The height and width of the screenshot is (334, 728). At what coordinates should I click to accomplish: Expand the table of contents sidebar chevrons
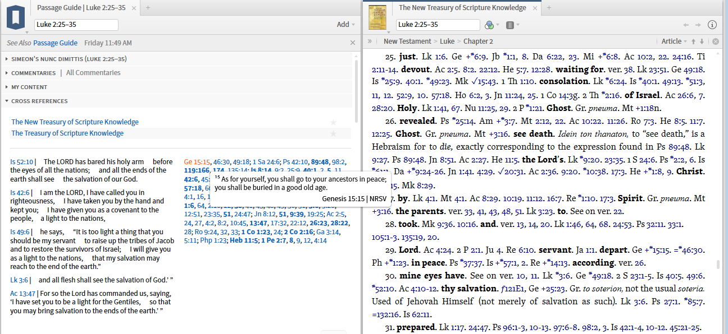[x=370, y=41]
